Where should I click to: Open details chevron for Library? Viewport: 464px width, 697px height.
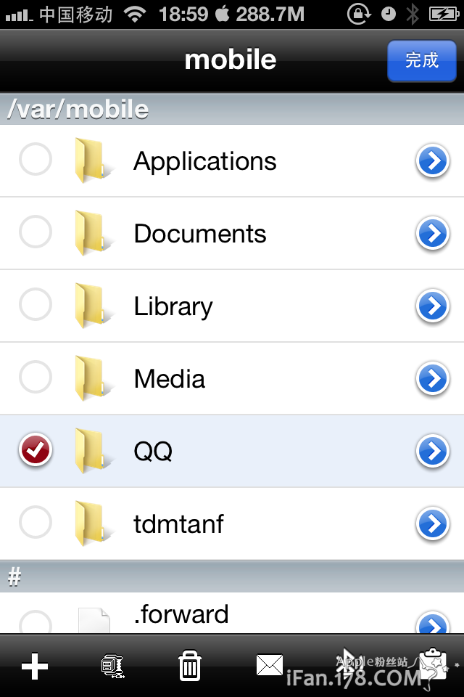433,306
